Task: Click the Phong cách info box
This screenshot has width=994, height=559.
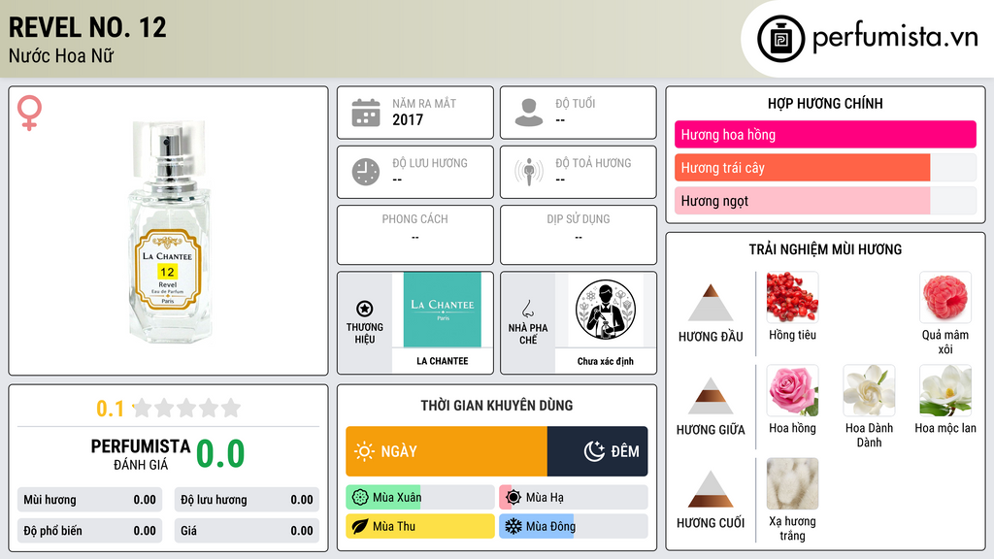Action: (415, 235)
